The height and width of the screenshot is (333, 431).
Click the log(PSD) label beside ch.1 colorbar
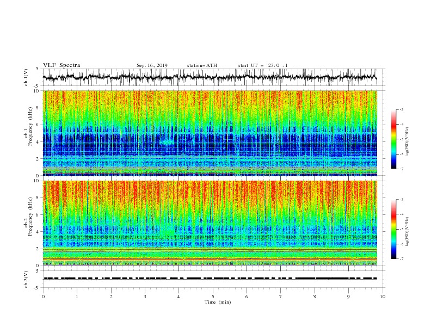(x=408, y=142)
